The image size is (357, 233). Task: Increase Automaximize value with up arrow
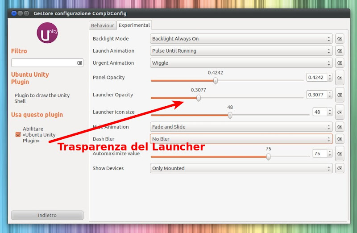330,152
